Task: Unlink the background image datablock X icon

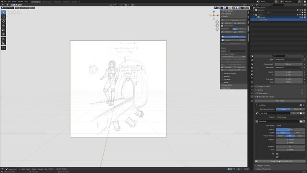Action: click(x=304, y=113)
